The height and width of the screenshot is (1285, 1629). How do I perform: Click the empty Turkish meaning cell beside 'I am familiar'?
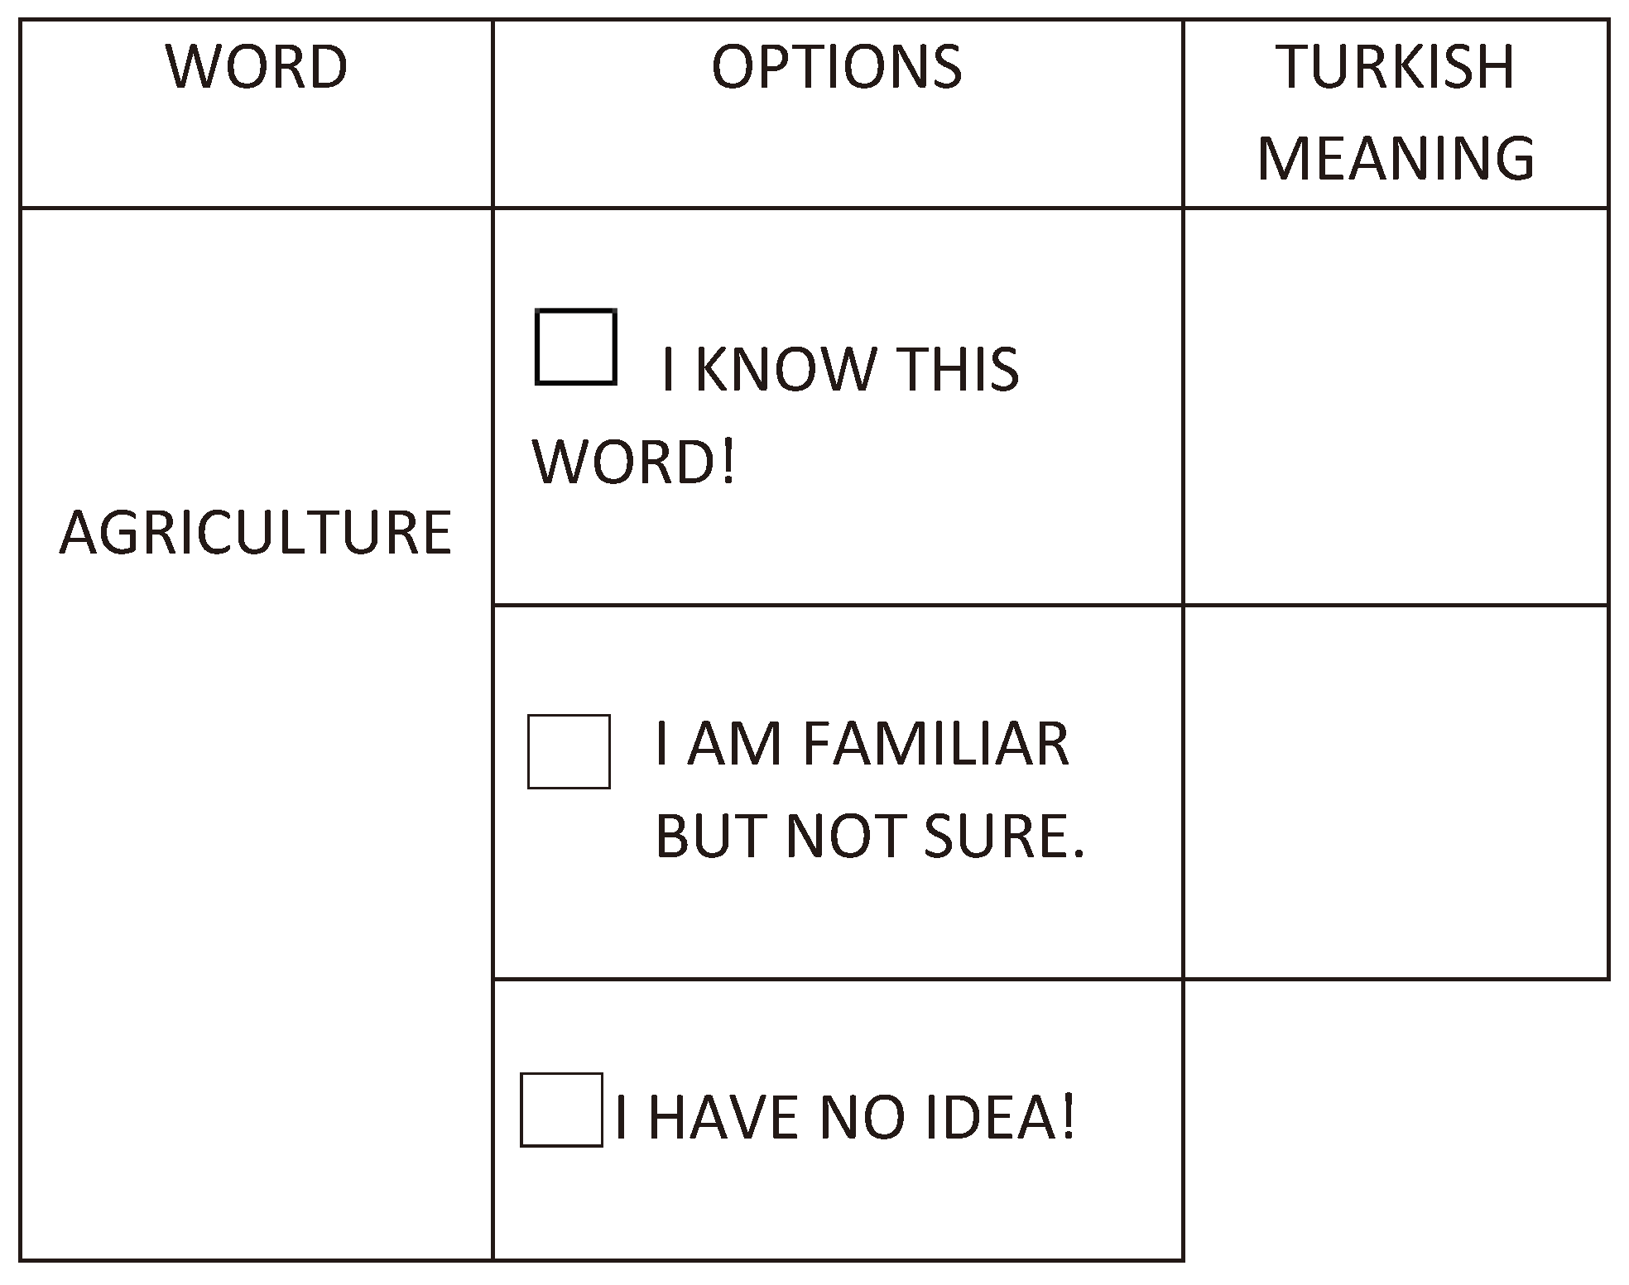tap(1396, 792)
